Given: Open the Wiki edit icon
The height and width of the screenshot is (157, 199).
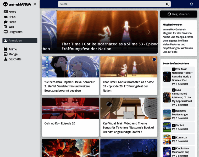Looking at the screenshot, I should coord(5,27).
